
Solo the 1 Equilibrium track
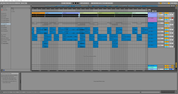point(170,13)
